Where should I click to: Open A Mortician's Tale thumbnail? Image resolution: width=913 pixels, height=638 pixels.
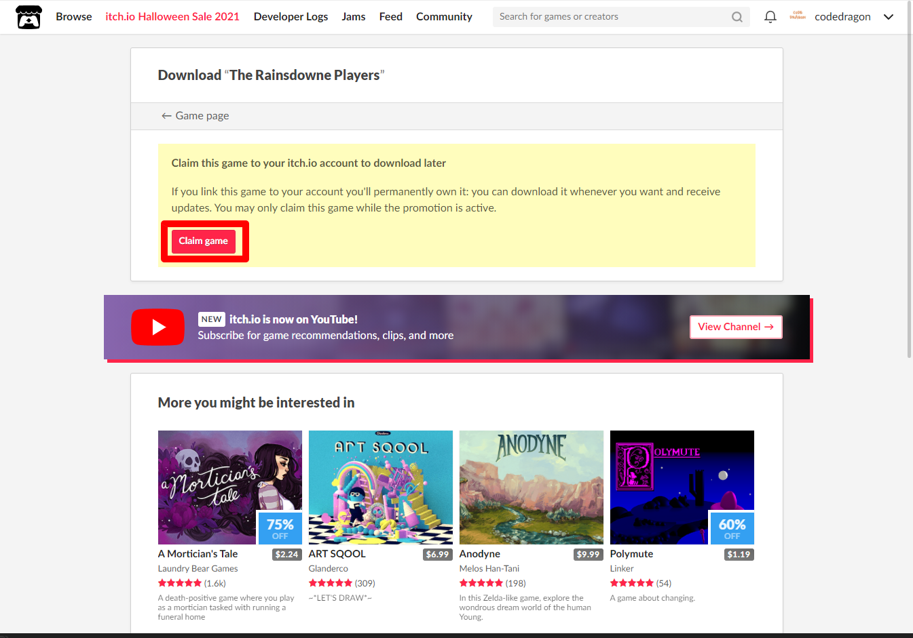[x=230, y=487]
